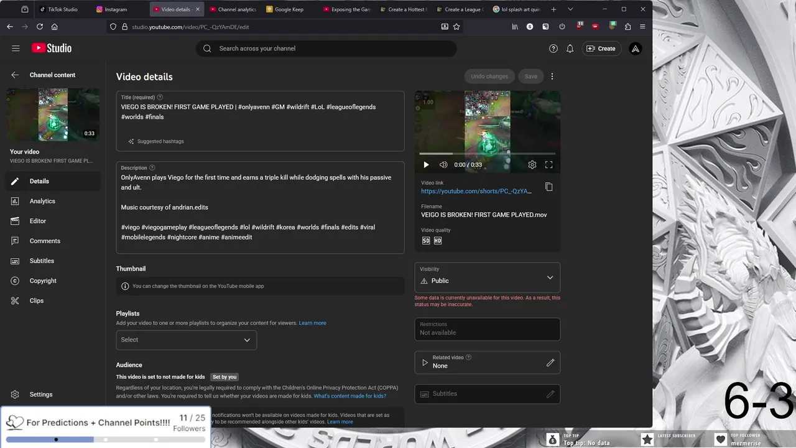The image size is (796, 448).
Task: Click into the Description text field
Action: pos(260,207)
